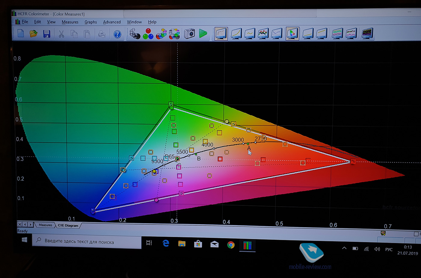
Task: Open the saturation luminance pink lines icon
Action: (351, 33)
